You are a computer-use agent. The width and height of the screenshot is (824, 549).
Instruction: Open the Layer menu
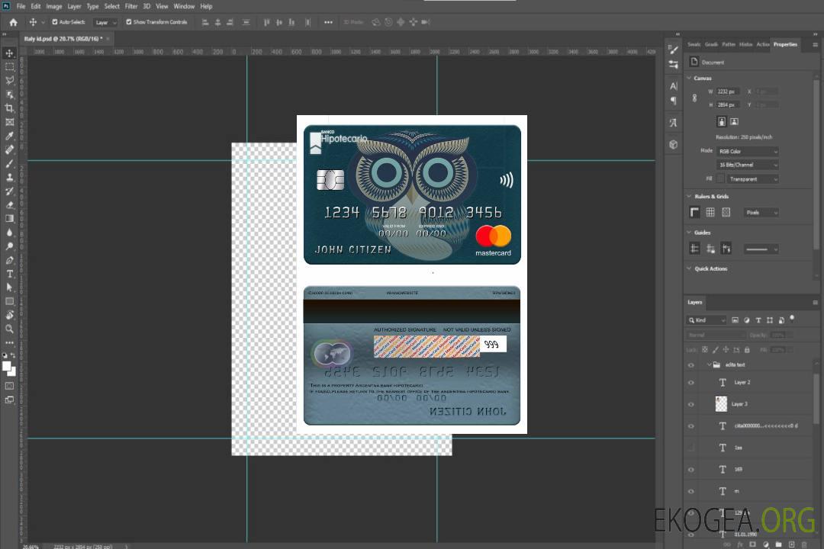(x=74, y=6)
